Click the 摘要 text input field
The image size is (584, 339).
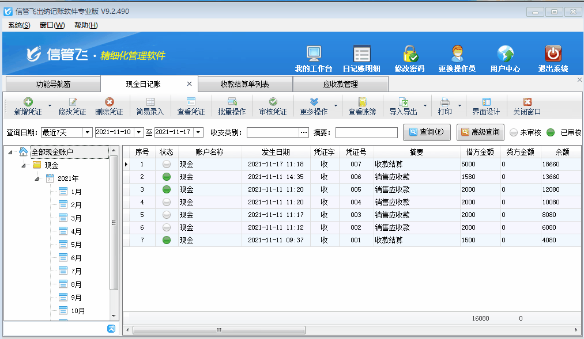click(x=366, y=133)
